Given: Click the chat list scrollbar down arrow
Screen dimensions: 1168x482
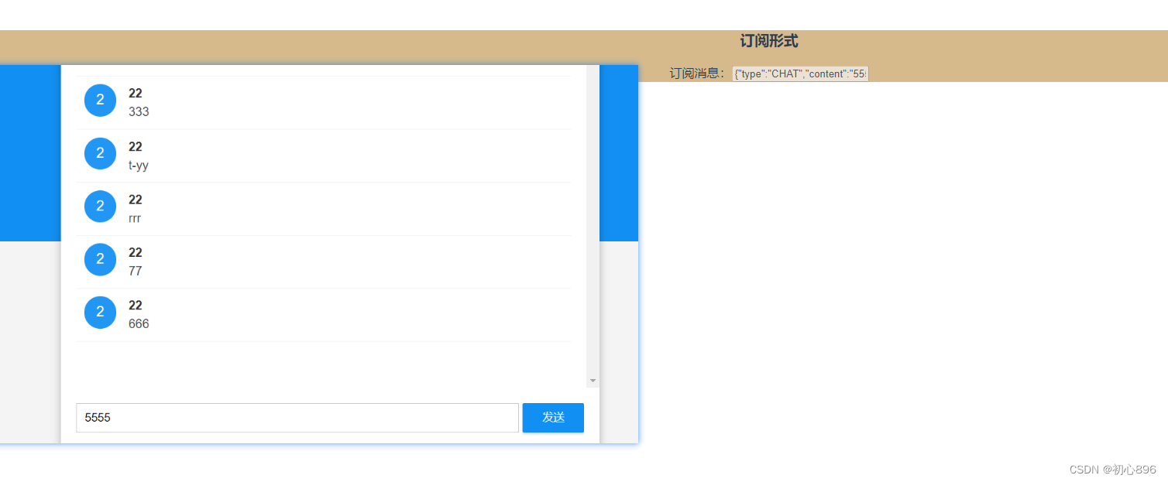Looking at the screenshot, I should pos(593,380).
